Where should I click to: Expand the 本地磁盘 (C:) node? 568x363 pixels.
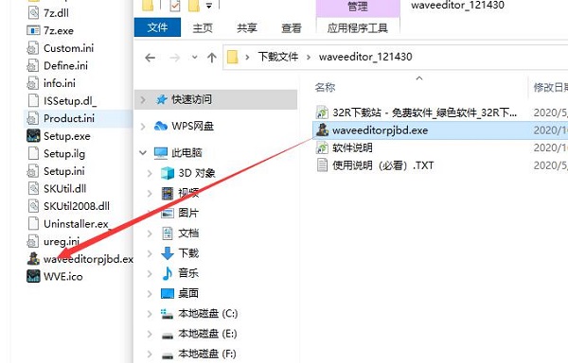click(150, 314)
